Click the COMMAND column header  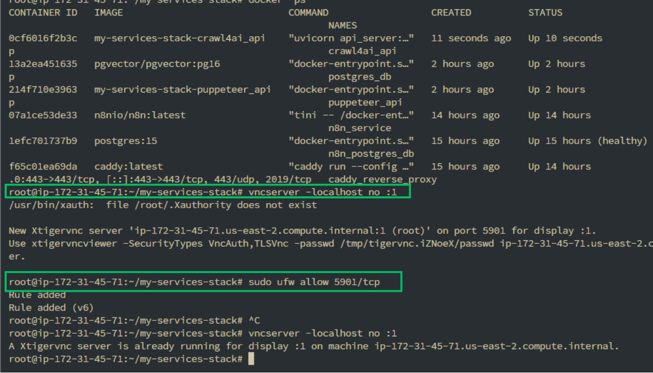[308, 12]
